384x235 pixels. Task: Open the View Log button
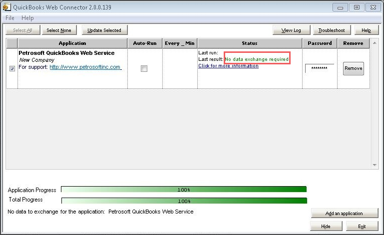[x=291, y=30]
